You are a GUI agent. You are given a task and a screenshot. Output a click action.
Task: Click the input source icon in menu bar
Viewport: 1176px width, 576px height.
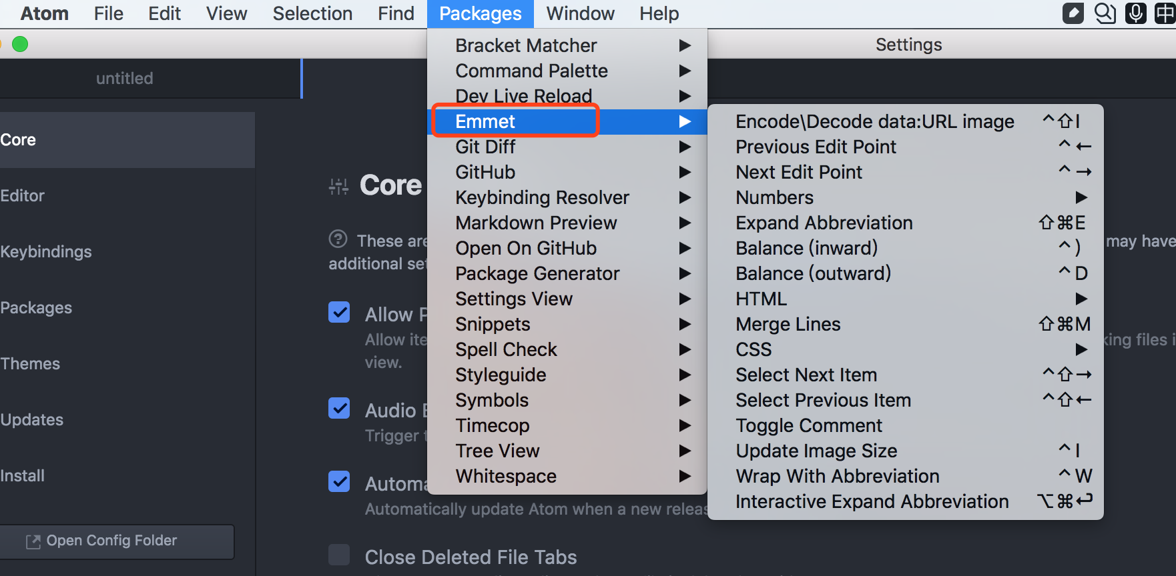point(1165,13)
